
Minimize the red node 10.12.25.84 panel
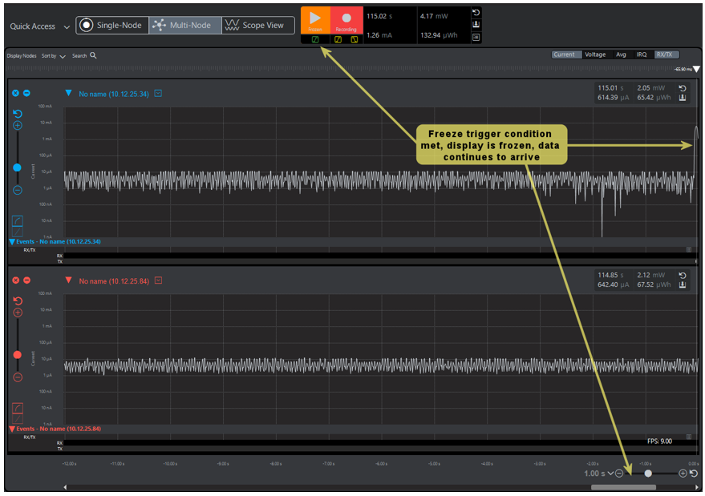[x=26, y=280]
